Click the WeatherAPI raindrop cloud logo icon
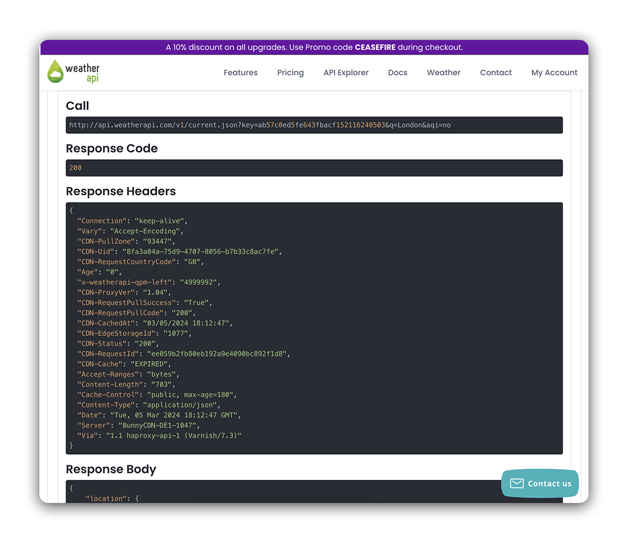 point(55,72)
